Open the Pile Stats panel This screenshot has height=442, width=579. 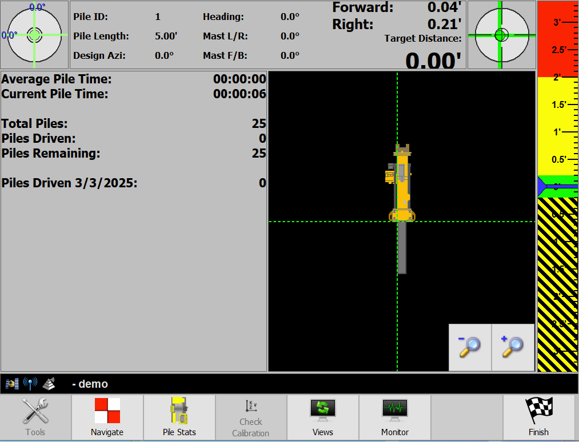[179, 417]
